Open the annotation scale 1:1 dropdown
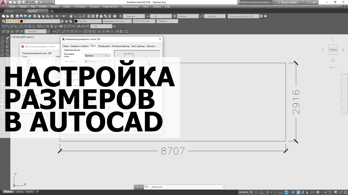 (x=313, y=192)
